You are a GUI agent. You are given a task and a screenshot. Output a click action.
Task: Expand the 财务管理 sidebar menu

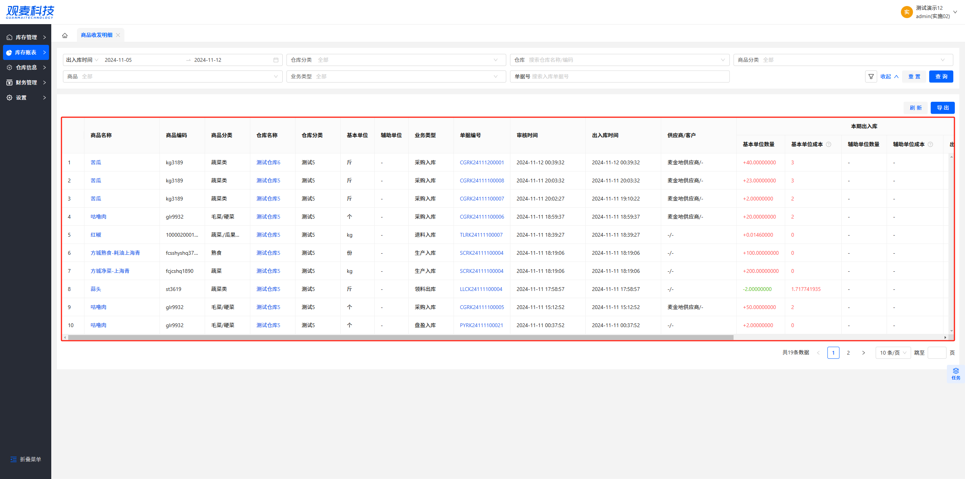point(26,83)
